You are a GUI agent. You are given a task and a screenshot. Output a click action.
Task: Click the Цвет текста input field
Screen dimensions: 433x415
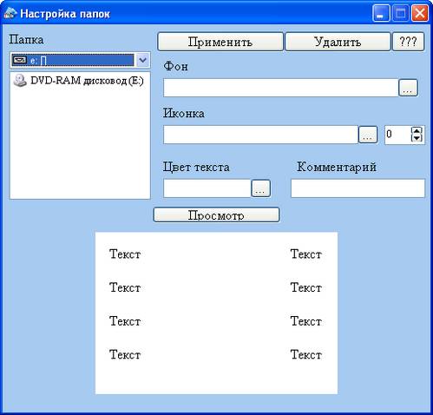(207, 188)
